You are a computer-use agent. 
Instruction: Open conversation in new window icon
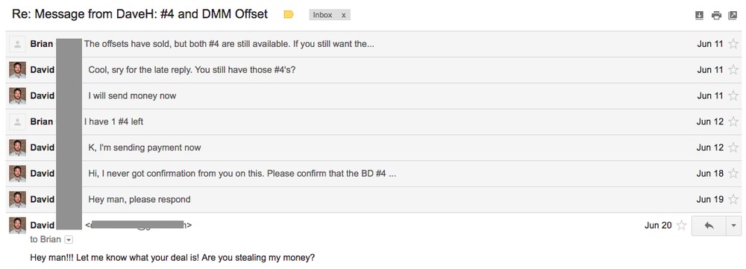pyautogui.click(x=733, y=16)
